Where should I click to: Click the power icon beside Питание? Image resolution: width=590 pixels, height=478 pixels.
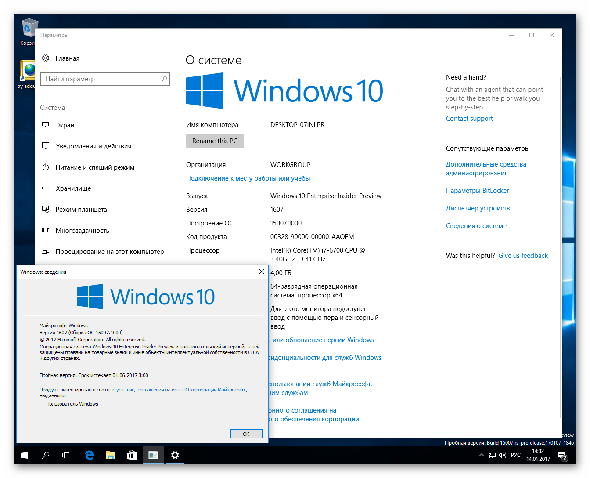[x=46, y=167]
